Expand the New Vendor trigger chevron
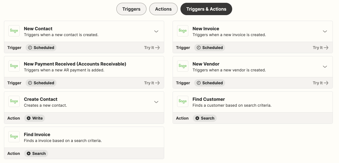The width and height of the screenshot is (339, 163). coord(325,67)
